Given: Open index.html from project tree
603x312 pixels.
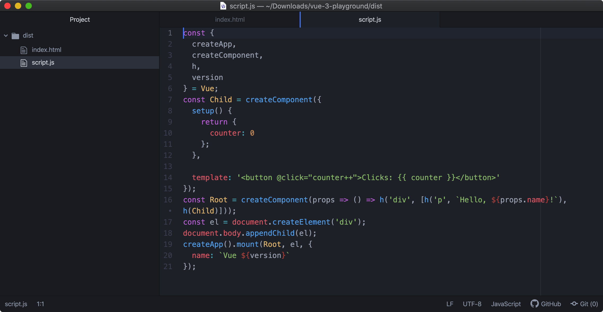Looking at the screenshot, I should (46, 50).
